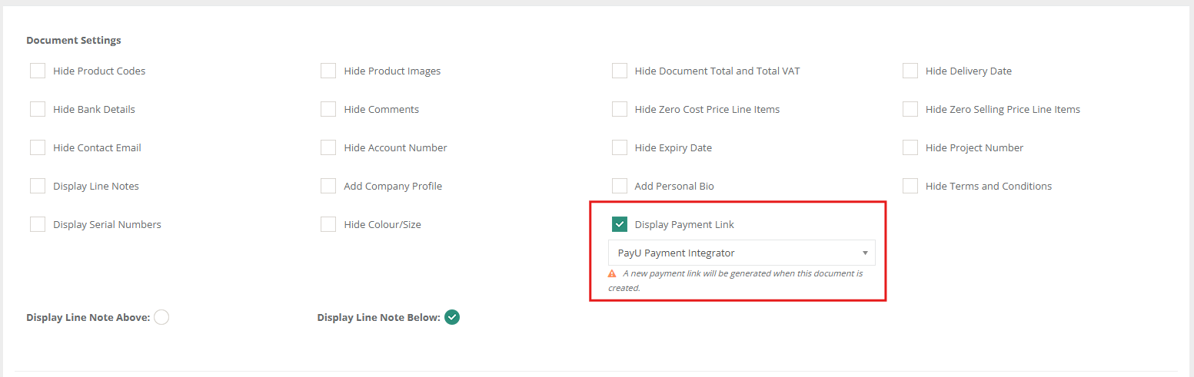Screen dimensions: 1194x377
Task: Toggle Hide Account Number checkbox
Action: tap(328, 147)
